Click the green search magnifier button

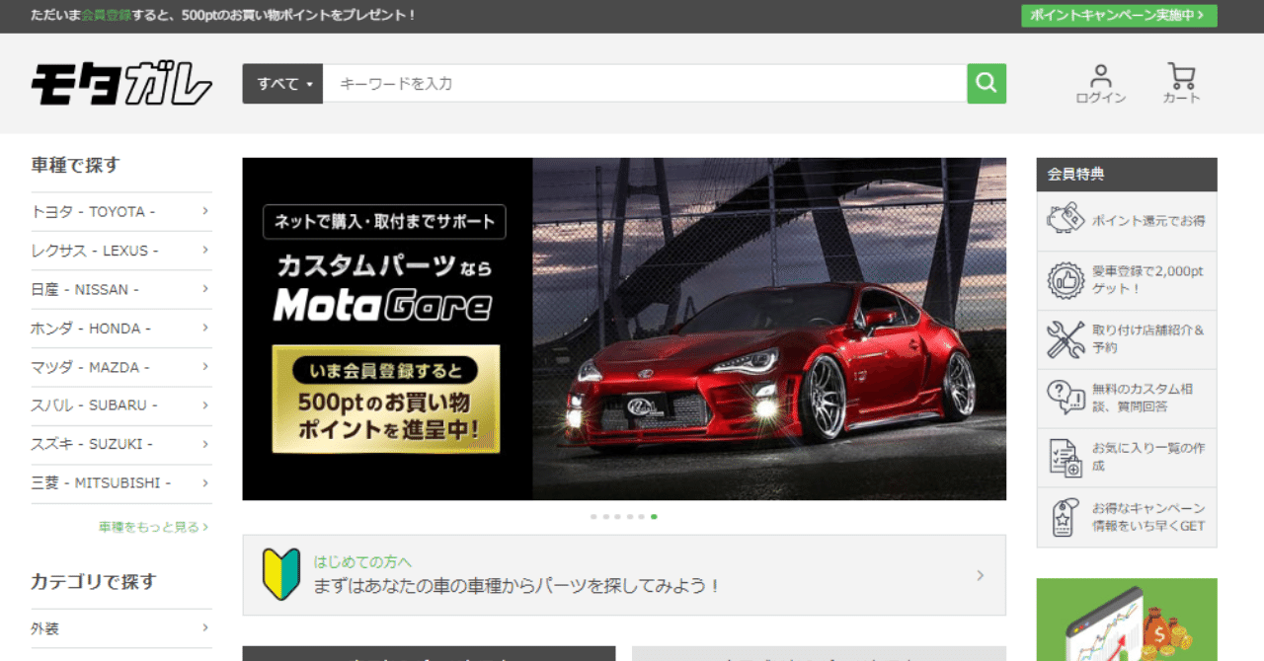point(987,84)
